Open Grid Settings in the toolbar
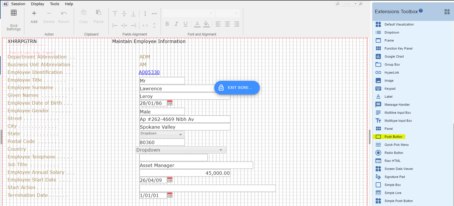454x206 pixels. (x=14, y=19)
